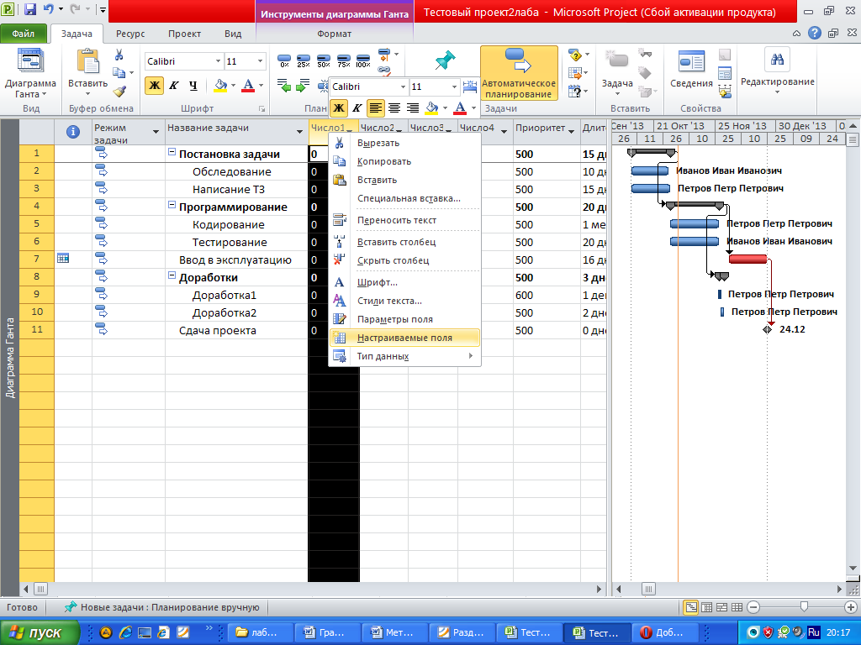
Task: Switch to the Ресурс ribbon tab
Action: tap(130, 34)
